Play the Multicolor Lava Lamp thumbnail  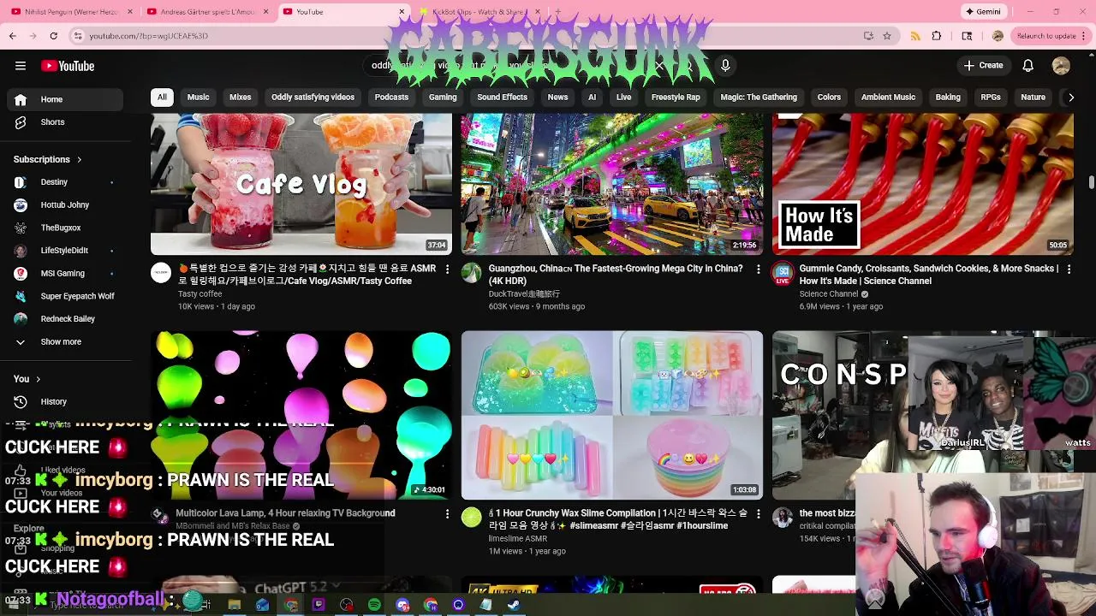coord(301,415)
